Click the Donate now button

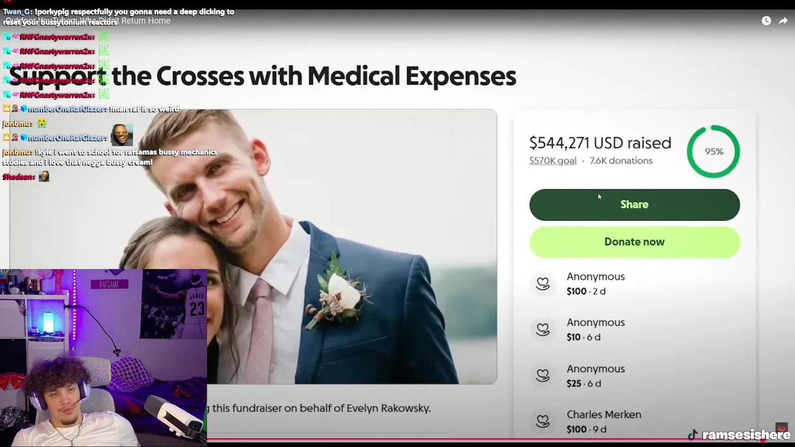[634, 242]
